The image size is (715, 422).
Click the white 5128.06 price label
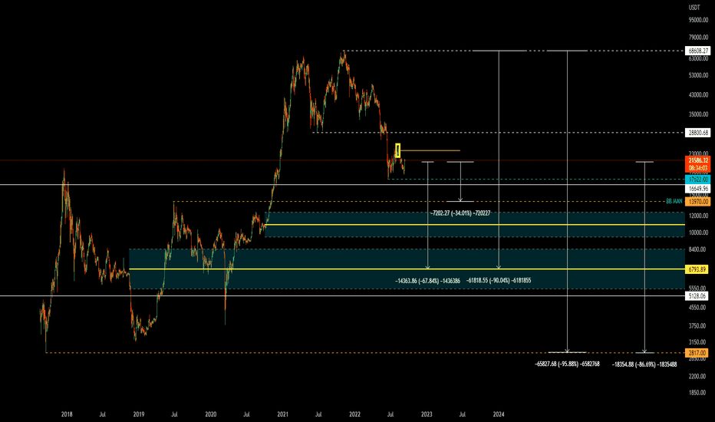[697, 295]
